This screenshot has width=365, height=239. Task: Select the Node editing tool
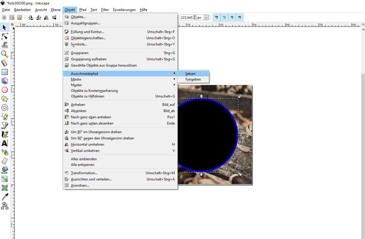pyautogui.click(x=4, y=36)
